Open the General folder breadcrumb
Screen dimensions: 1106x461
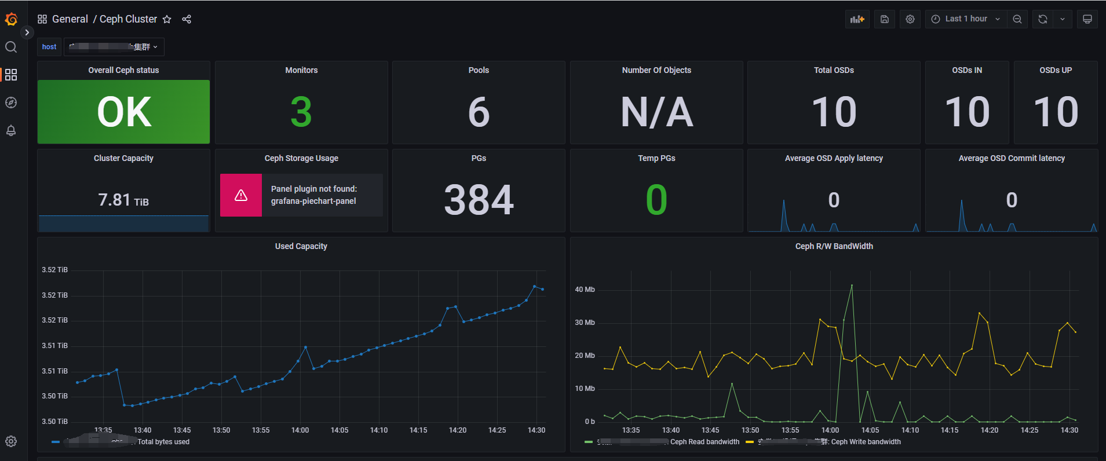pos(70,19)
